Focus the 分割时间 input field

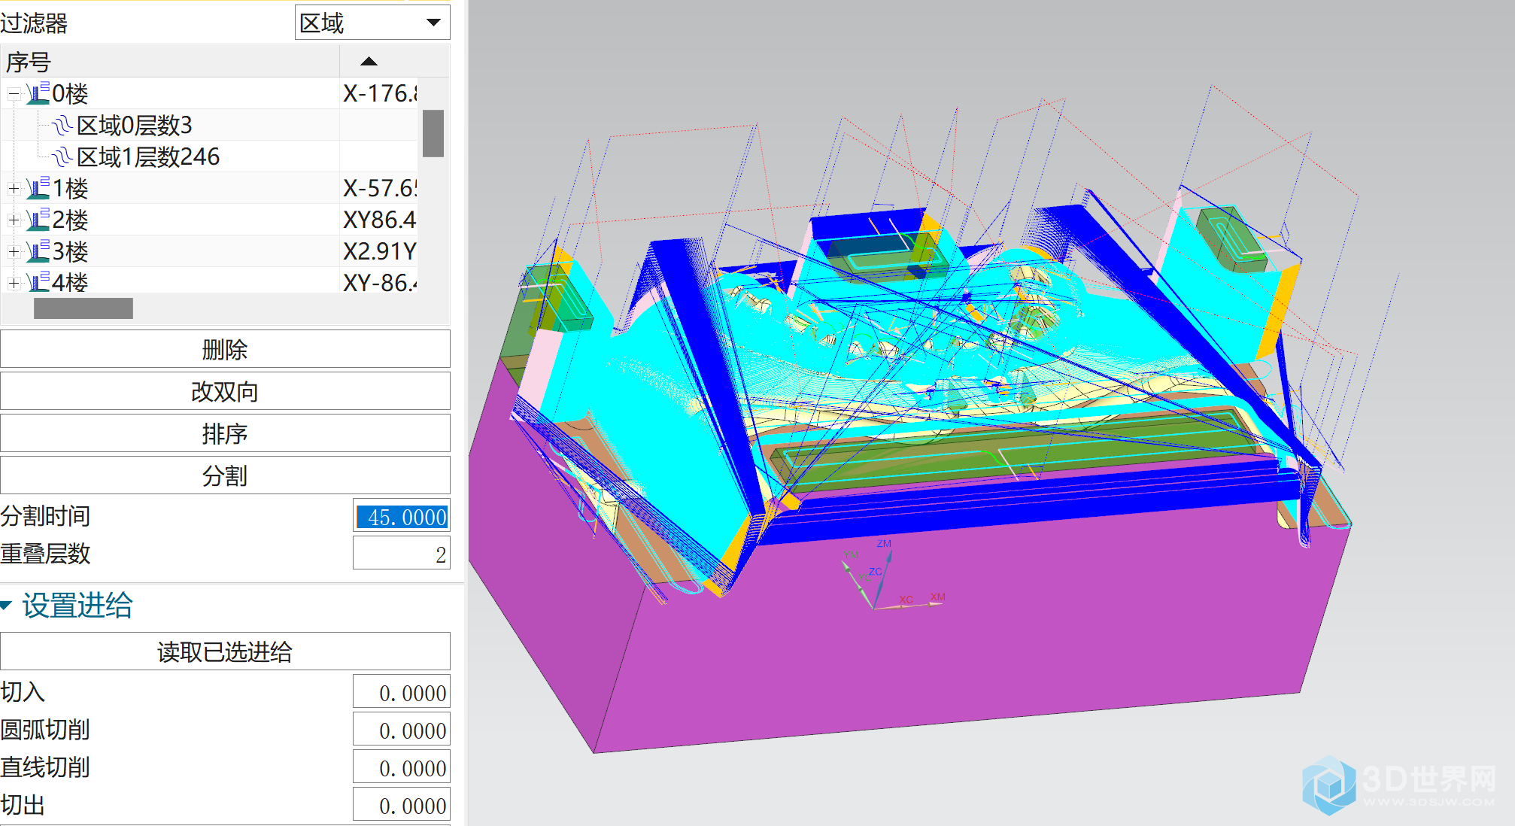tap(402, 516)
